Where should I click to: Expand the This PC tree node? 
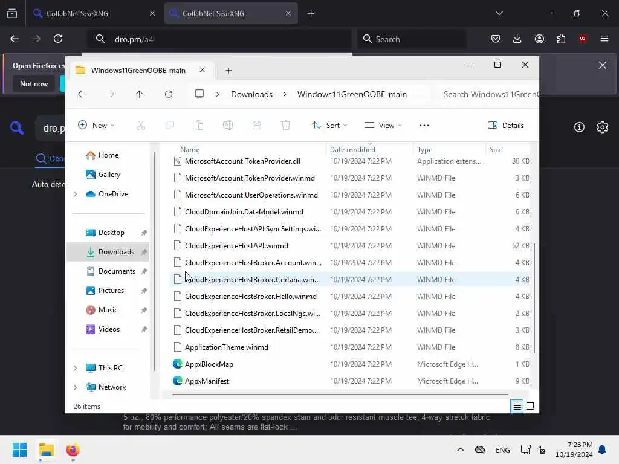pyautogui.click(x=76, y=368)
